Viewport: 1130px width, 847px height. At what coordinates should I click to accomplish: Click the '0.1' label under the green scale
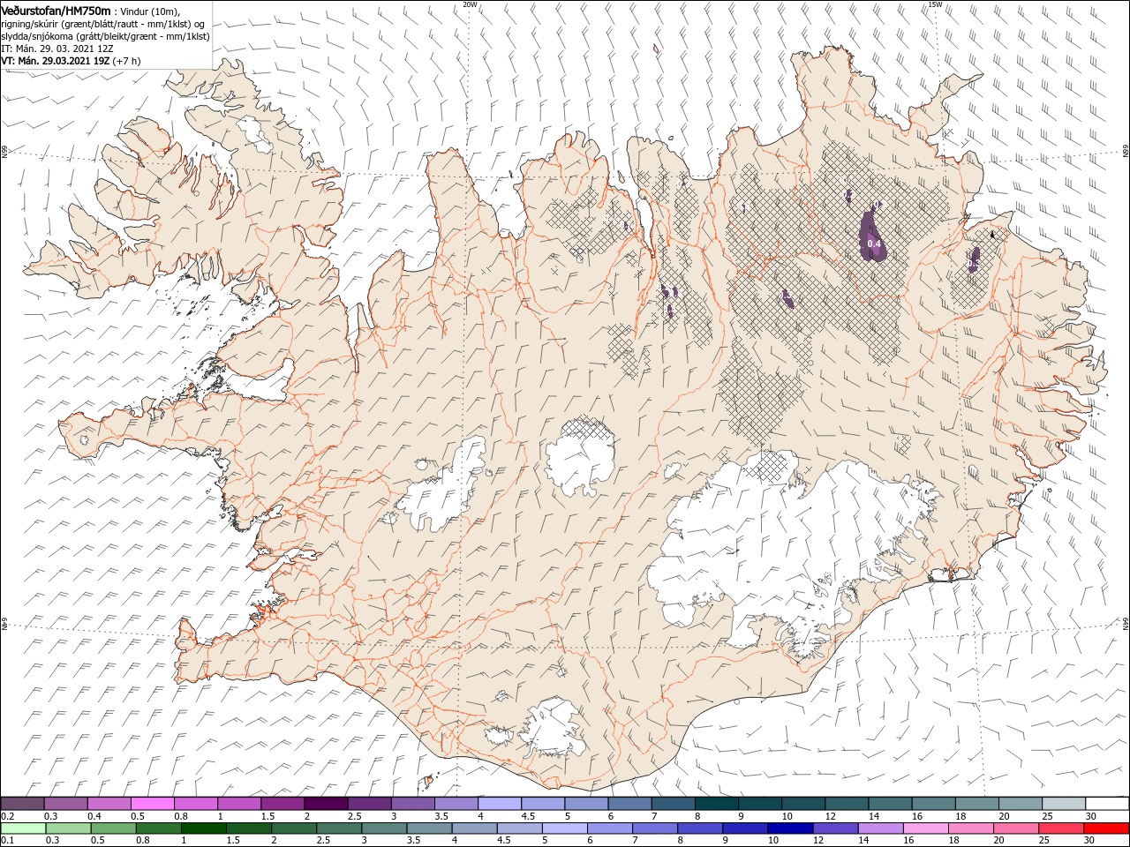6,841
